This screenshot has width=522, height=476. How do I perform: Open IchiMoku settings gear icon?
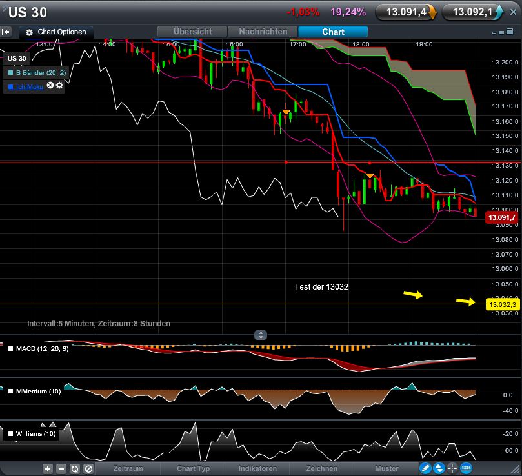pos(59,86)
